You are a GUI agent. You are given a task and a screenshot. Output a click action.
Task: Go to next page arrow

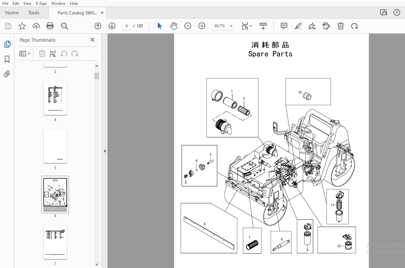(112, 26)
